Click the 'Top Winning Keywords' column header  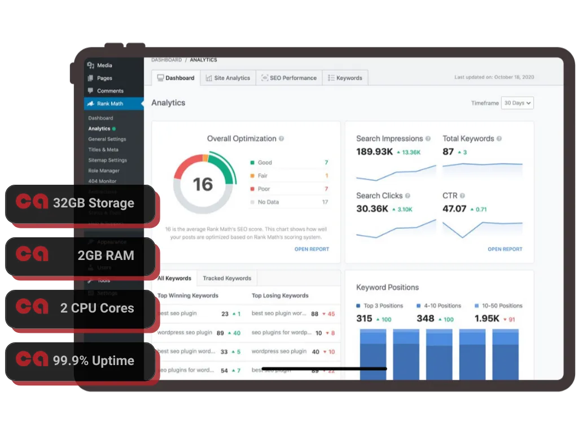pyautogui.click(x=188, y=296)
